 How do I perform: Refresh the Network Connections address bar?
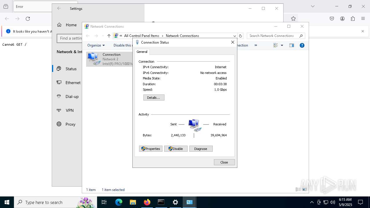(240, 36)
